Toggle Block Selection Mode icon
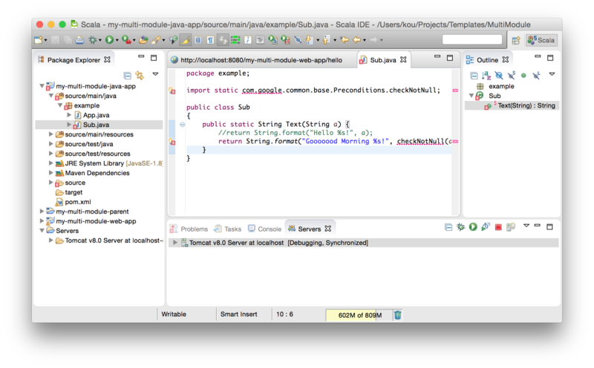Screen dimensions: 594x368 (x=198, y=40)
